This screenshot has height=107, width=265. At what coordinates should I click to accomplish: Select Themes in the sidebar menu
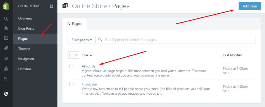24,49
